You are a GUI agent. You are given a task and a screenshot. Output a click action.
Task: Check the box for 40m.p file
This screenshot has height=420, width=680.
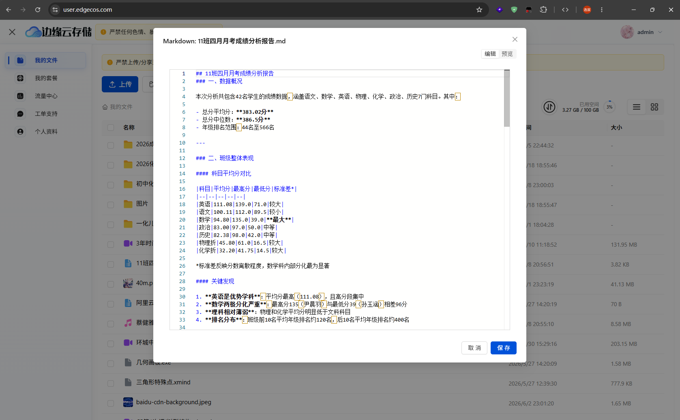[111, 284]
